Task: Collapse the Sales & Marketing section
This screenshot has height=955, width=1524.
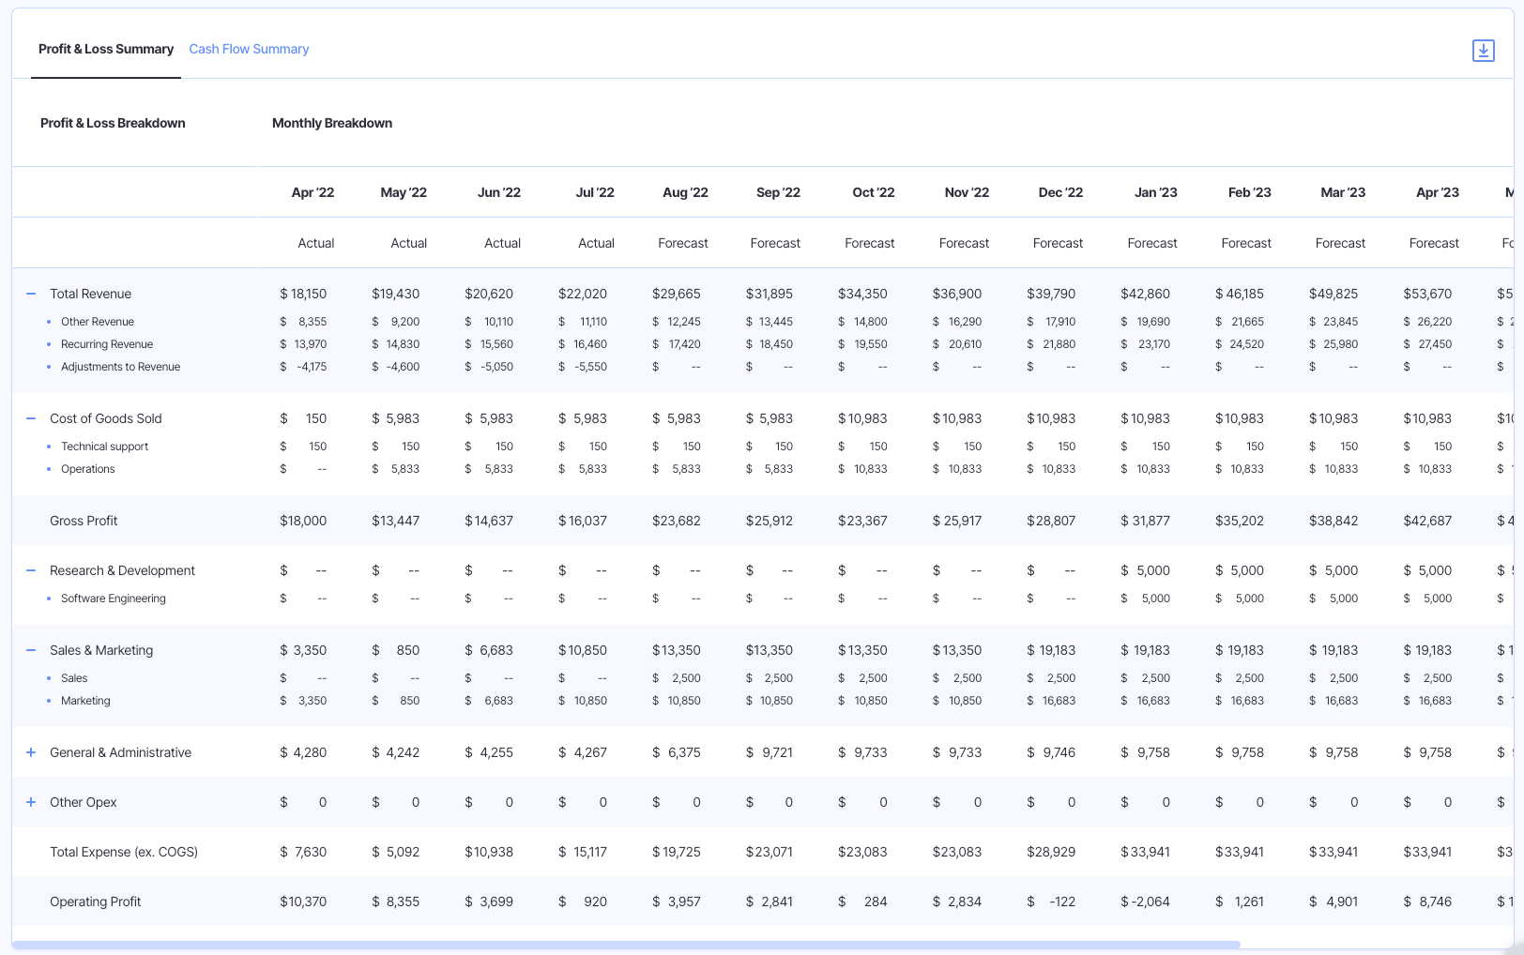Action: pyautogui.click(x=29, y=649)
